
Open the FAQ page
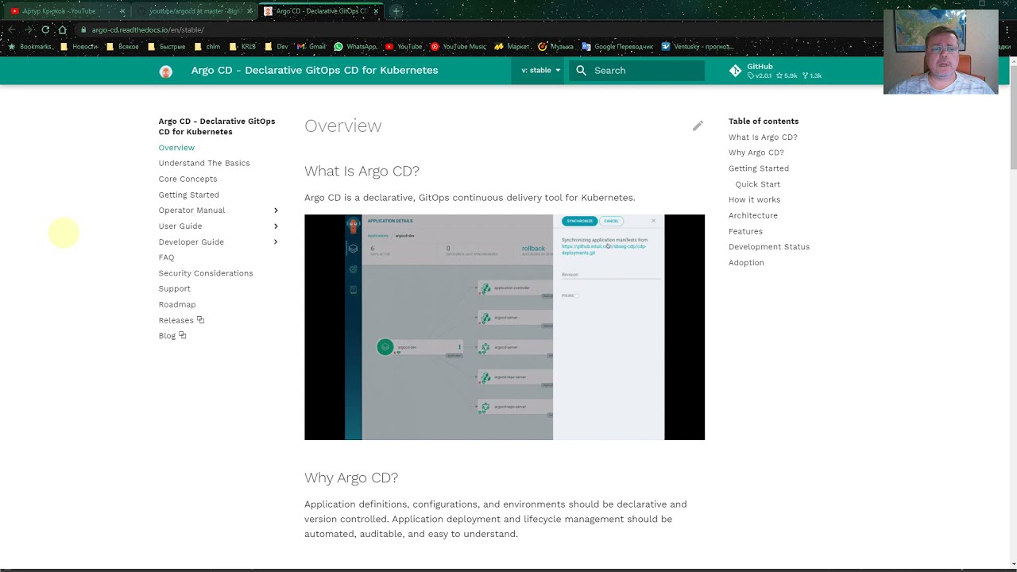[166, 257]
